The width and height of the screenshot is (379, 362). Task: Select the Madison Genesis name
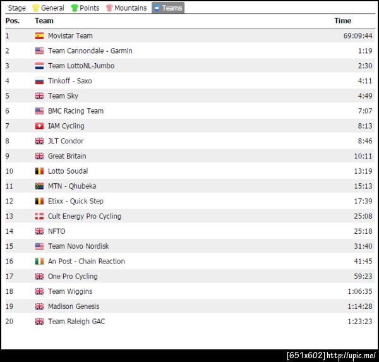pos(73,306)
